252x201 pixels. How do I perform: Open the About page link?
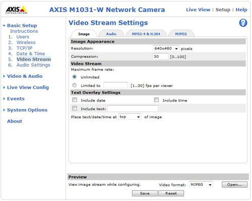click(x=15, y=121)
